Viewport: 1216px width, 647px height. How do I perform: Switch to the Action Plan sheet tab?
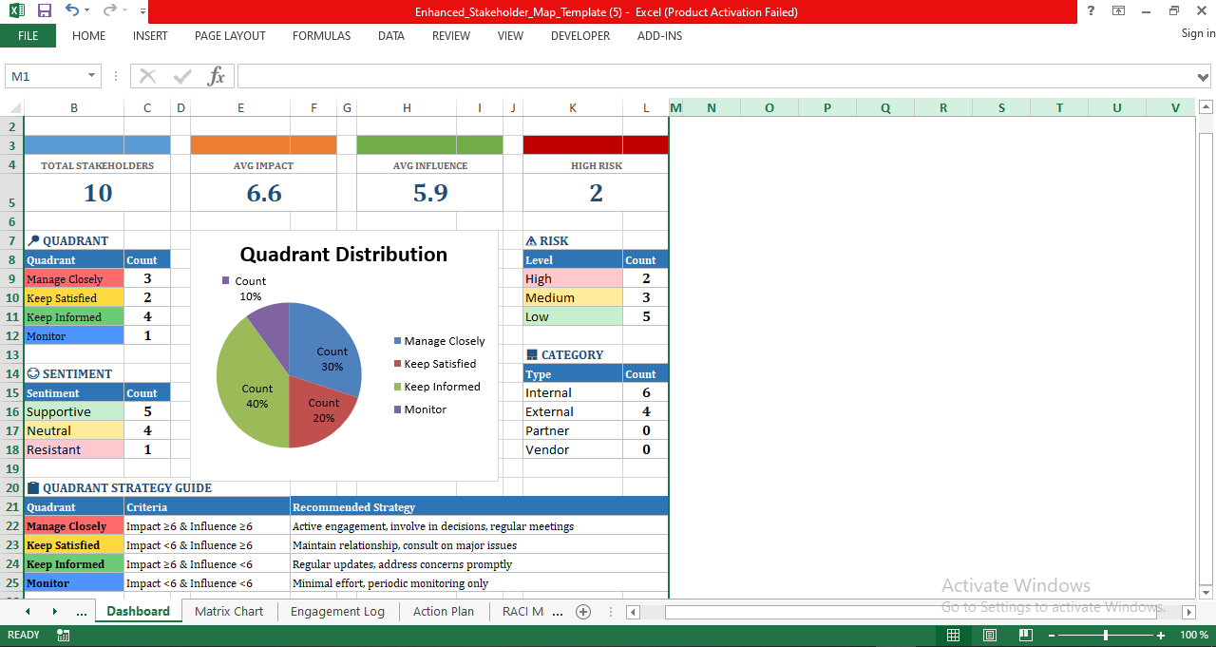[444, 612]
